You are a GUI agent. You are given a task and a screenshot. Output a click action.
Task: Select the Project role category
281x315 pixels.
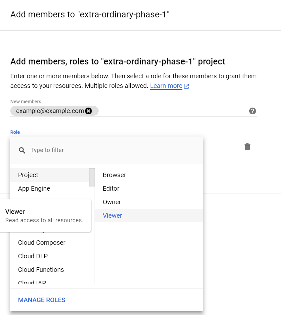tap(28, 175)
